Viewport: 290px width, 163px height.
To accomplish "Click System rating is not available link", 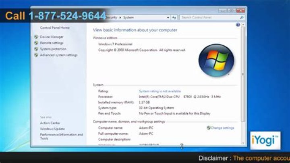I will click(159, 91).
